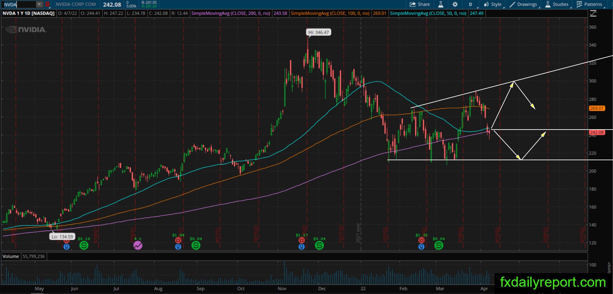Click the blue bulb icon under $1.04 earnings

pos(178,247)
